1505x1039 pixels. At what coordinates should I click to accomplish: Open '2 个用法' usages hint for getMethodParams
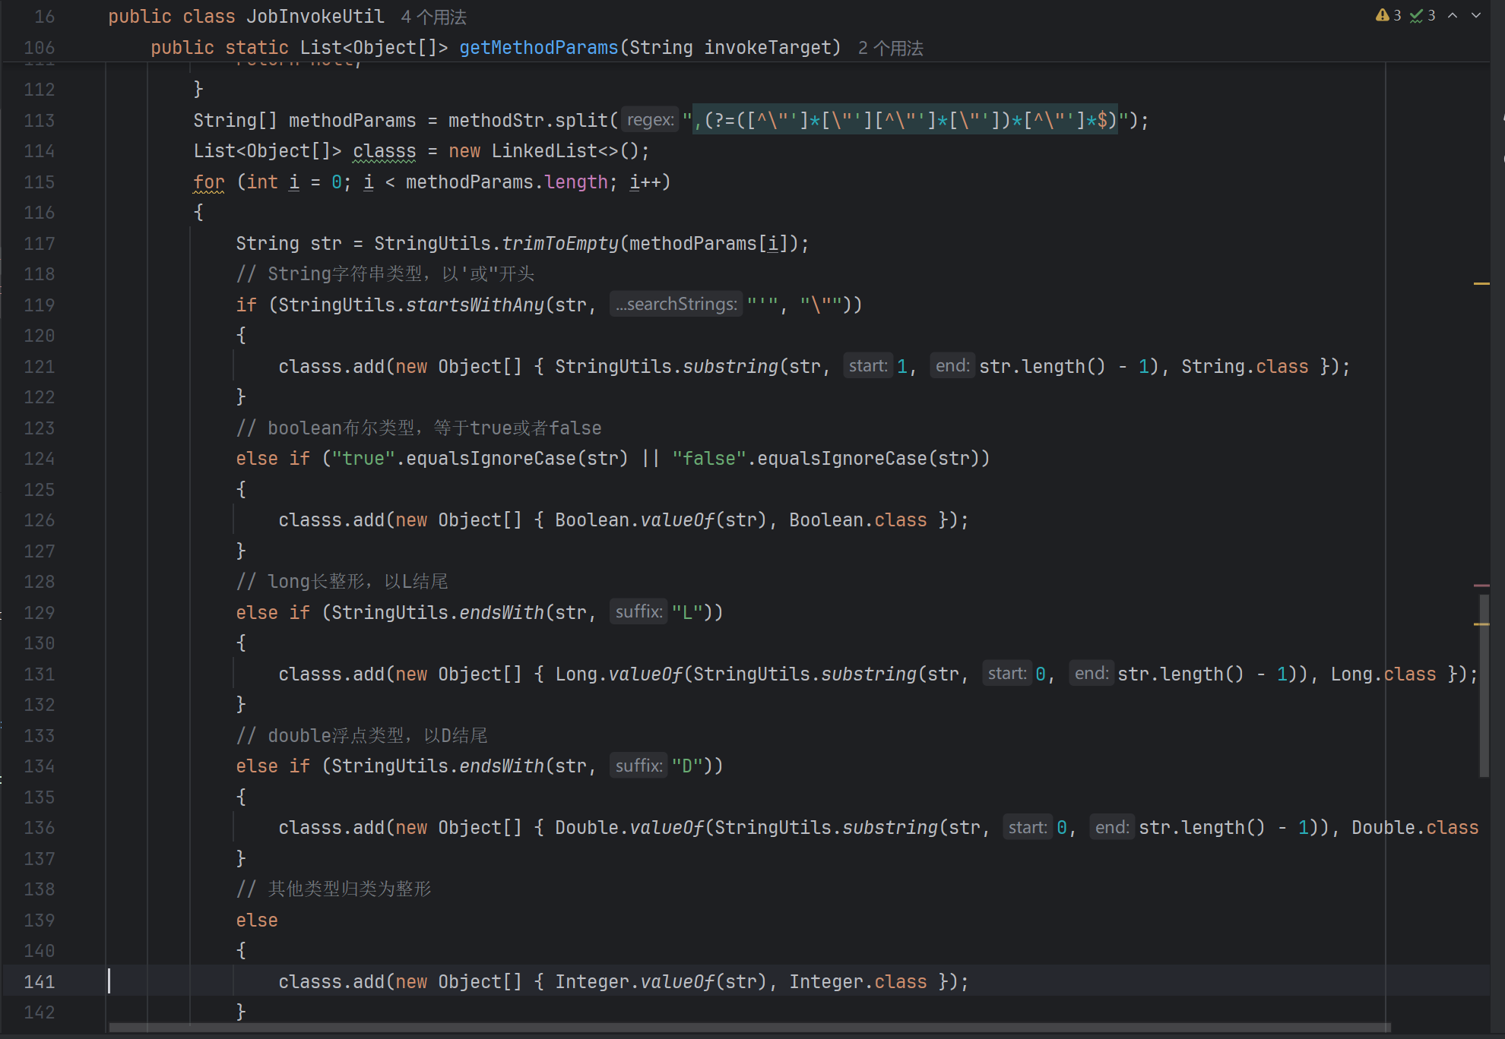(x=890, y=48)
